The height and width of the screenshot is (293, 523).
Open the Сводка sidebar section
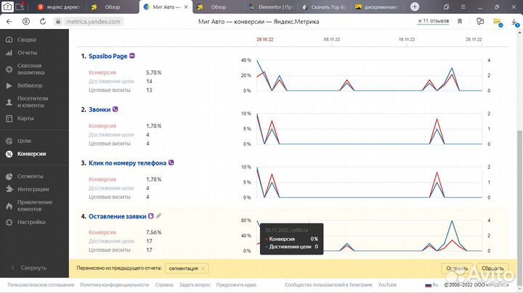pyautogui.click(x=27, y=40)
